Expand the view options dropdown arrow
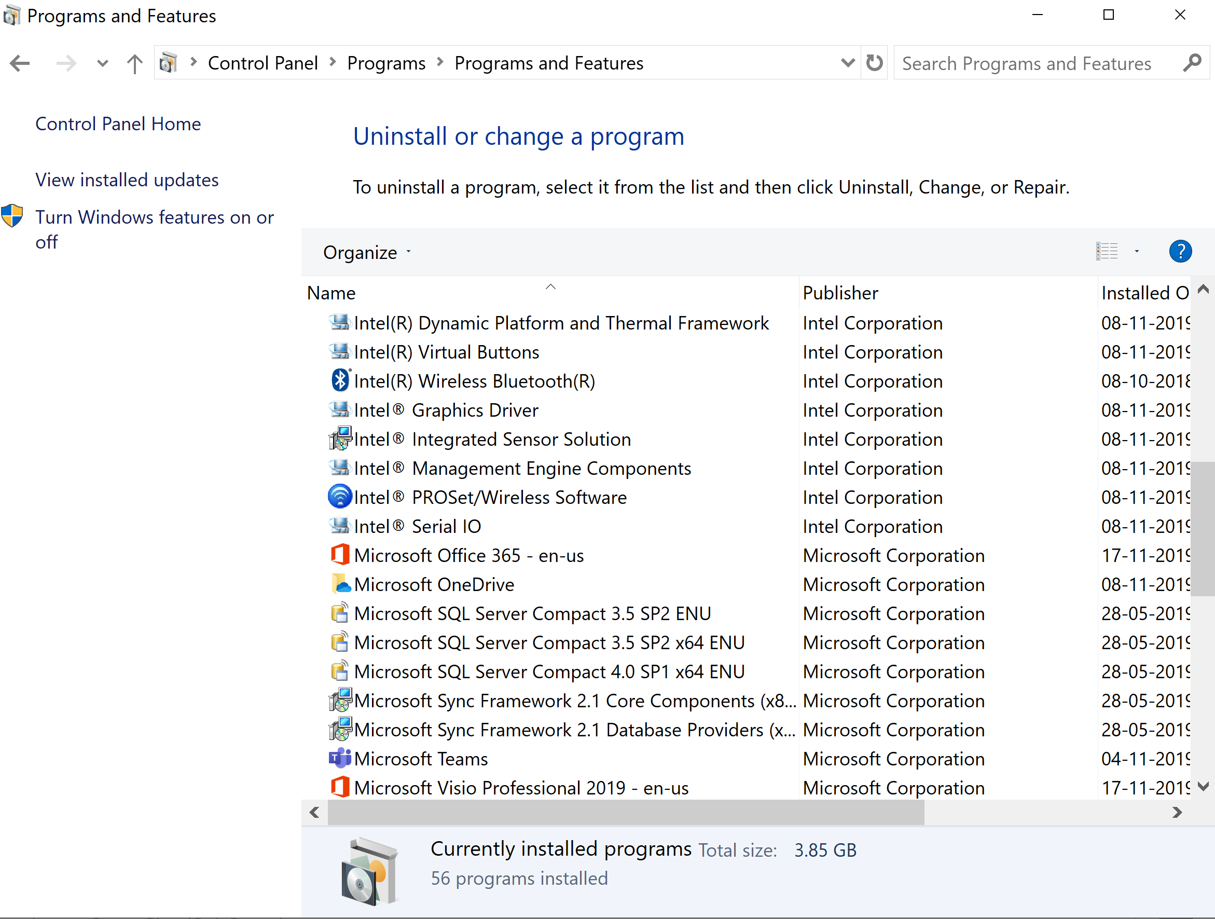 [1137, 252]
